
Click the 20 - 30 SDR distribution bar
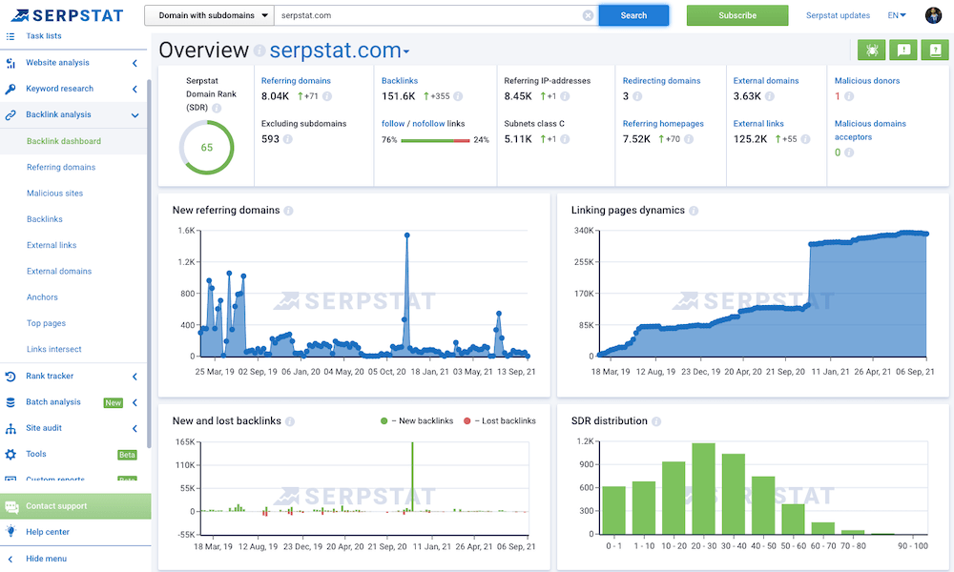click(x=703, y=489)
